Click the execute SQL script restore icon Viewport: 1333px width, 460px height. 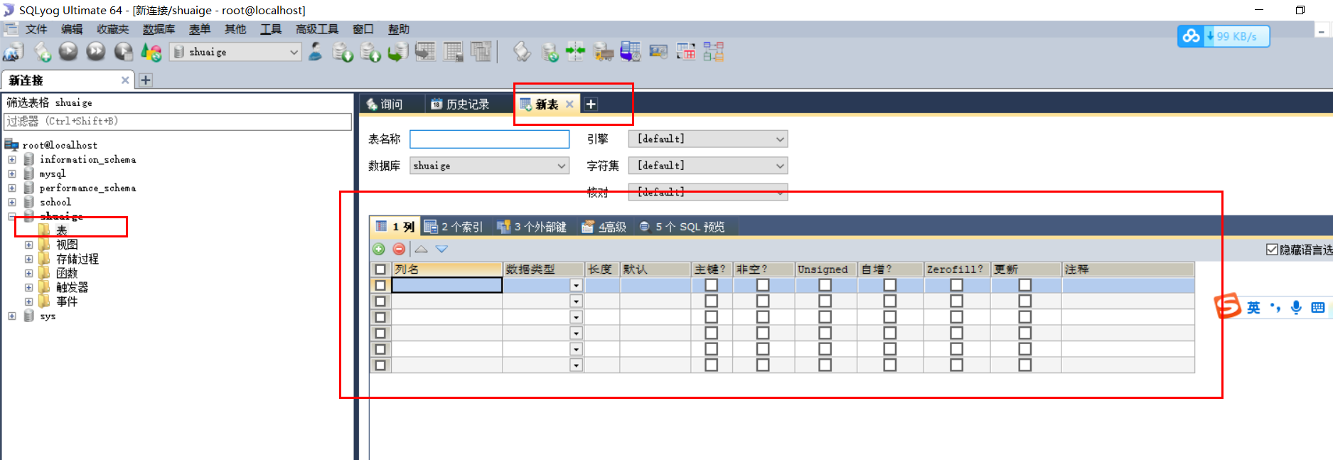click(x=397, y=52)
